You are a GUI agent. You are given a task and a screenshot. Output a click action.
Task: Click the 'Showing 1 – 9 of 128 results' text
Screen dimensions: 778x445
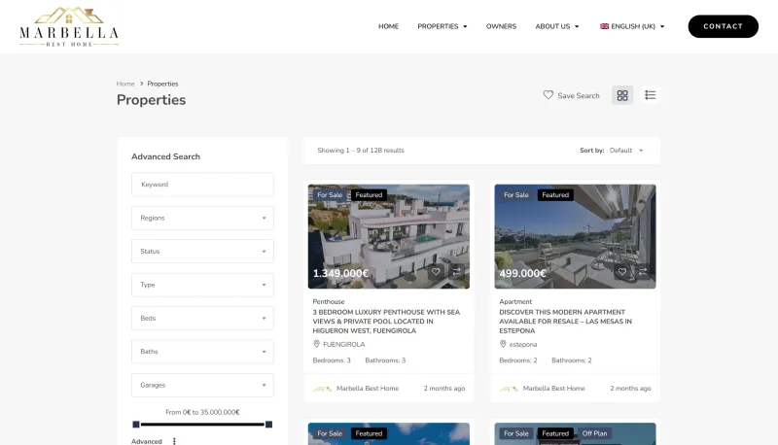361,151
